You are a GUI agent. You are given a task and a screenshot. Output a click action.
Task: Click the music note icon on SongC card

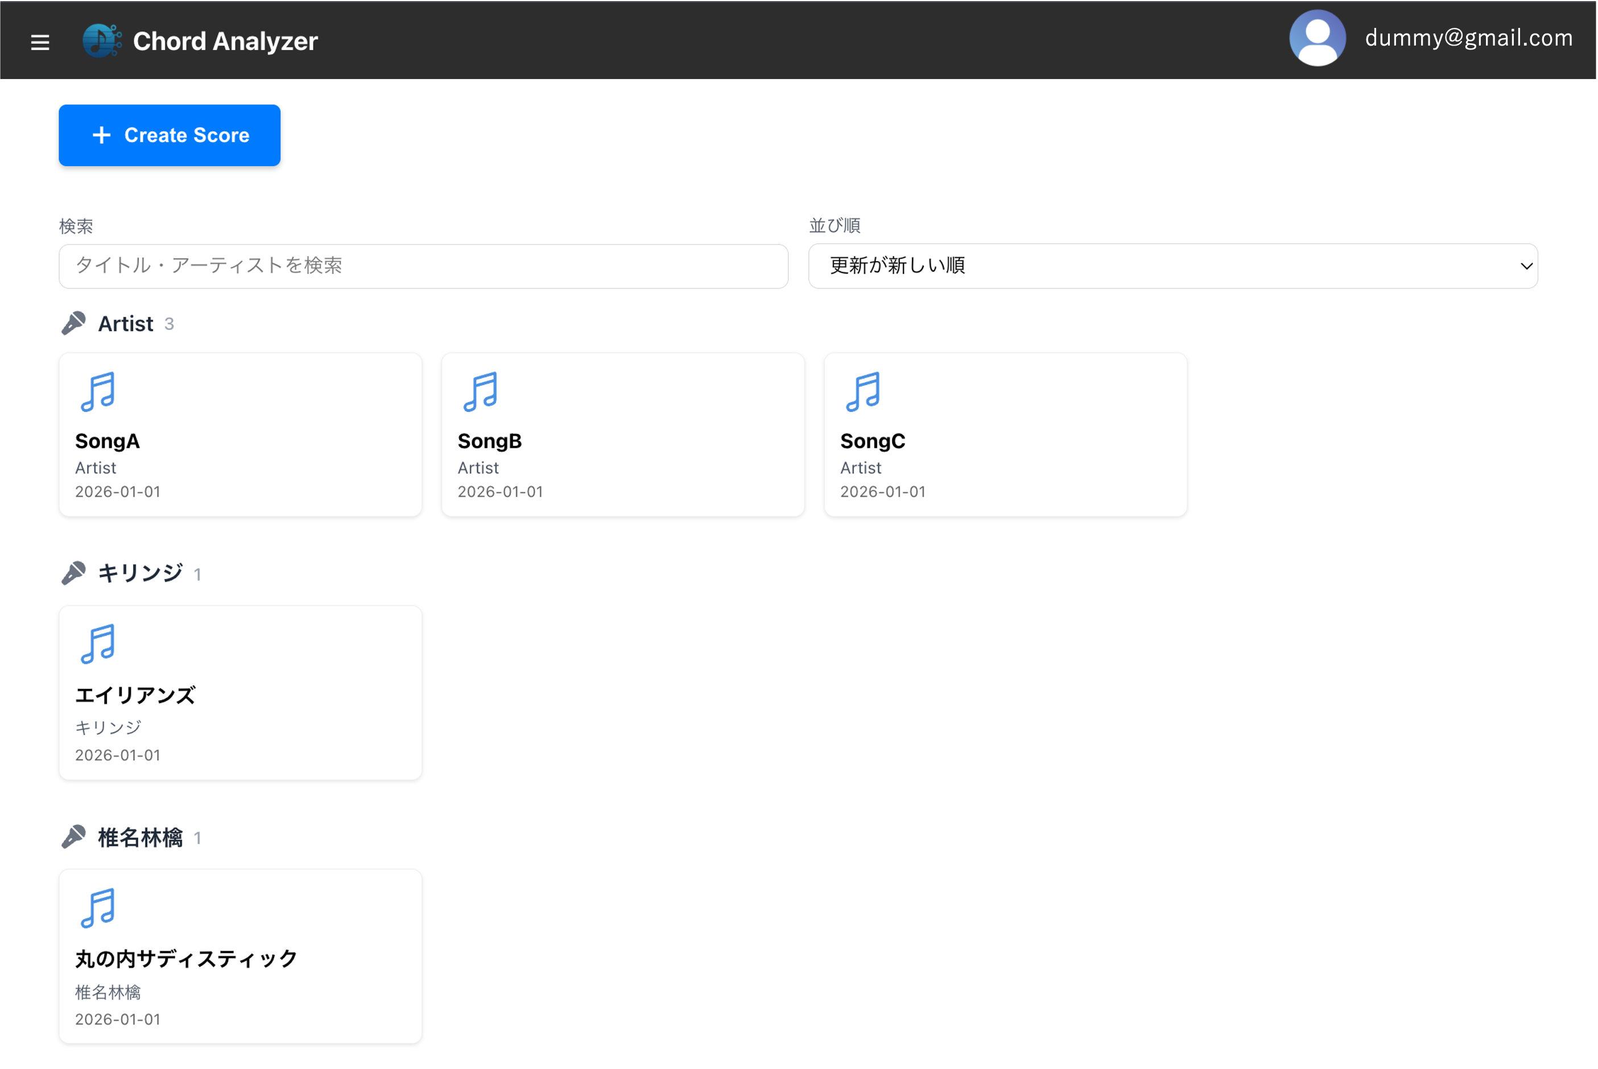click(864, 393)
